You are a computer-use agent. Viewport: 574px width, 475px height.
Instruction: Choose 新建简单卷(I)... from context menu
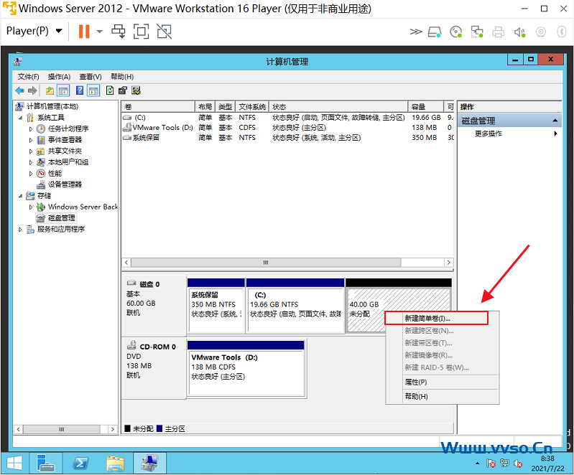tap(436, 319)
